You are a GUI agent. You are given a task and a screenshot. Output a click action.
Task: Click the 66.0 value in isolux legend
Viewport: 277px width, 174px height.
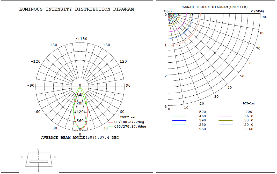249,116
